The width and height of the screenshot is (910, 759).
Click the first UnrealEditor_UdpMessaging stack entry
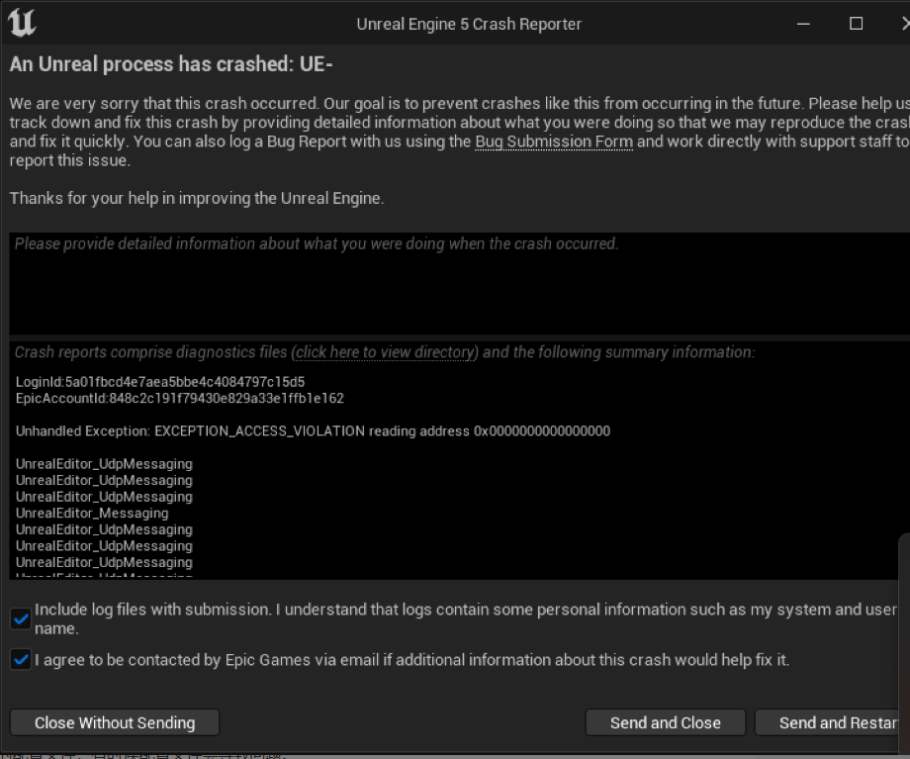(x=104, y=464)
